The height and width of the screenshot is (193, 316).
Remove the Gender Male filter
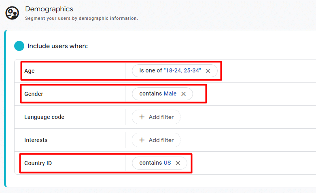point(183,94)
